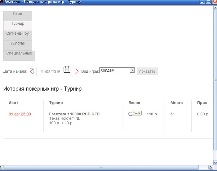217x171 pixels.
Task: Click the place value 51
Action: point(172,114)
